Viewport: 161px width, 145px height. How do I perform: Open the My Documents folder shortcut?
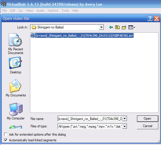pyautogui.click(x=16, y=88)
